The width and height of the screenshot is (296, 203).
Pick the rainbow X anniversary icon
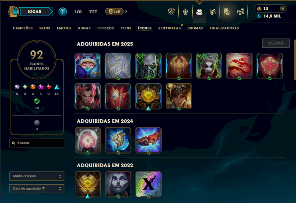point(148,184)
